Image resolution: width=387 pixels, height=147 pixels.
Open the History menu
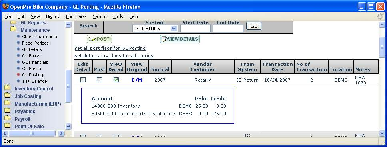coord(53,16)
